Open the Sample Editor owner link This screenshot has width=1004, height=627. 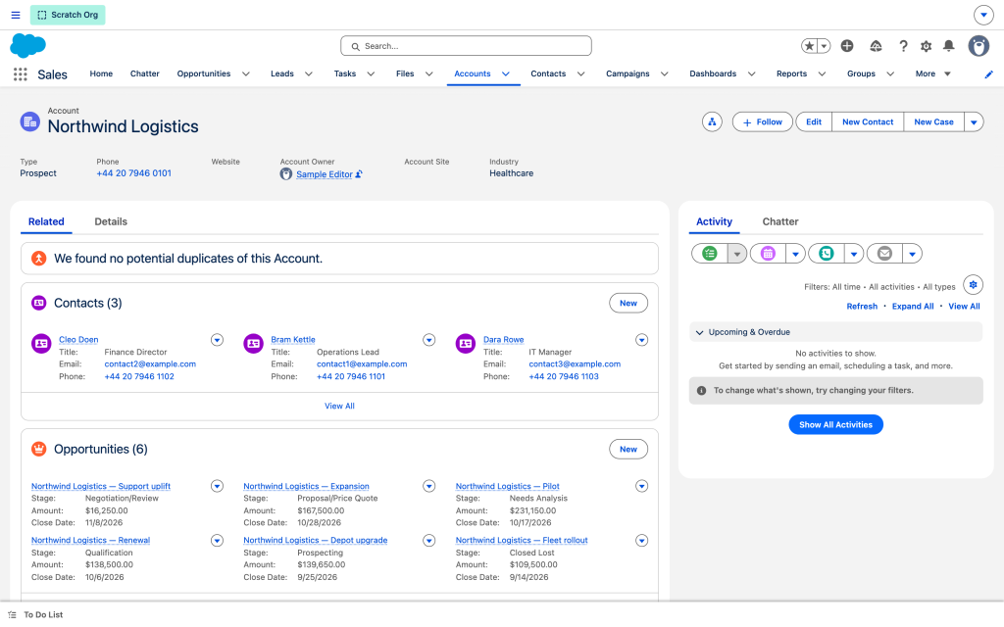pos(324,174)
